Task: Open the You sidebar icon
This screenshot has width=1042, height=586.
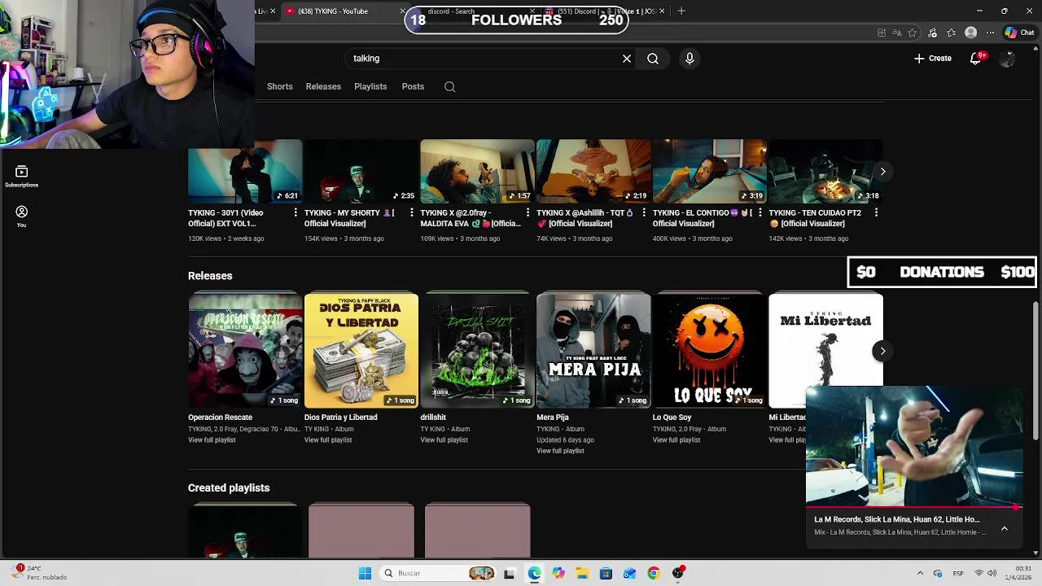Action: pyautogui.click(x=21, y=216)
